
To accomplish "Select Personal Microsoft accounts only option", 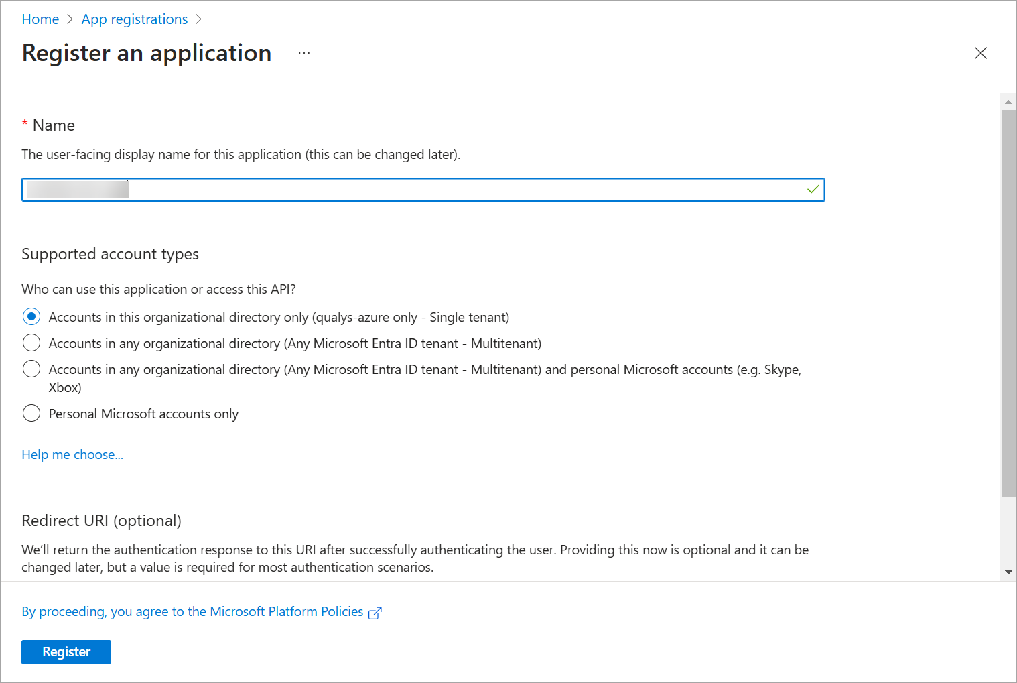I will tap(31, 414).
